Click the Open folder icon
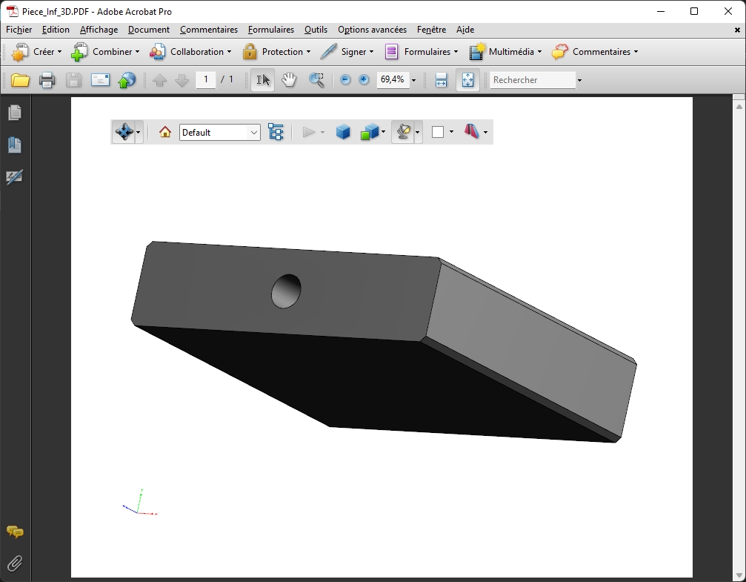Viewport: 746px width, 582px height. click(20, 80)
